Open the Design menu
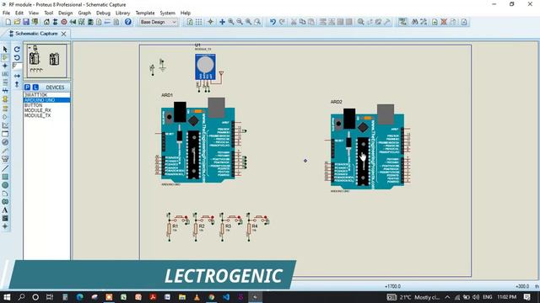540x303 pixels. coord(65,13)
